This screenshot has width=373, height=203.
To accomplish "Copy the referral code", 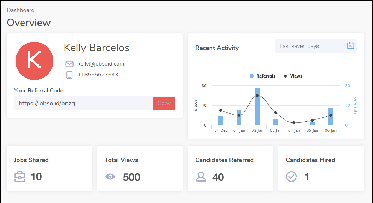I will [164, 103].
